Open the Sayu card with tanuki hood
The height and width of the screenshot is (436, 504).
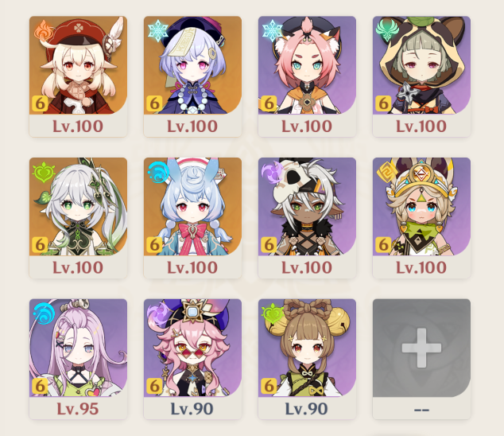[421, 76]
